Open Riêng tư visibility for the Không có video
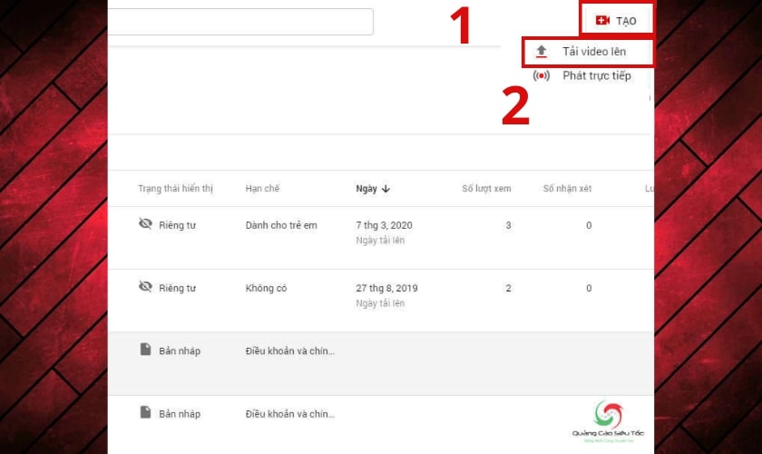 176,288
